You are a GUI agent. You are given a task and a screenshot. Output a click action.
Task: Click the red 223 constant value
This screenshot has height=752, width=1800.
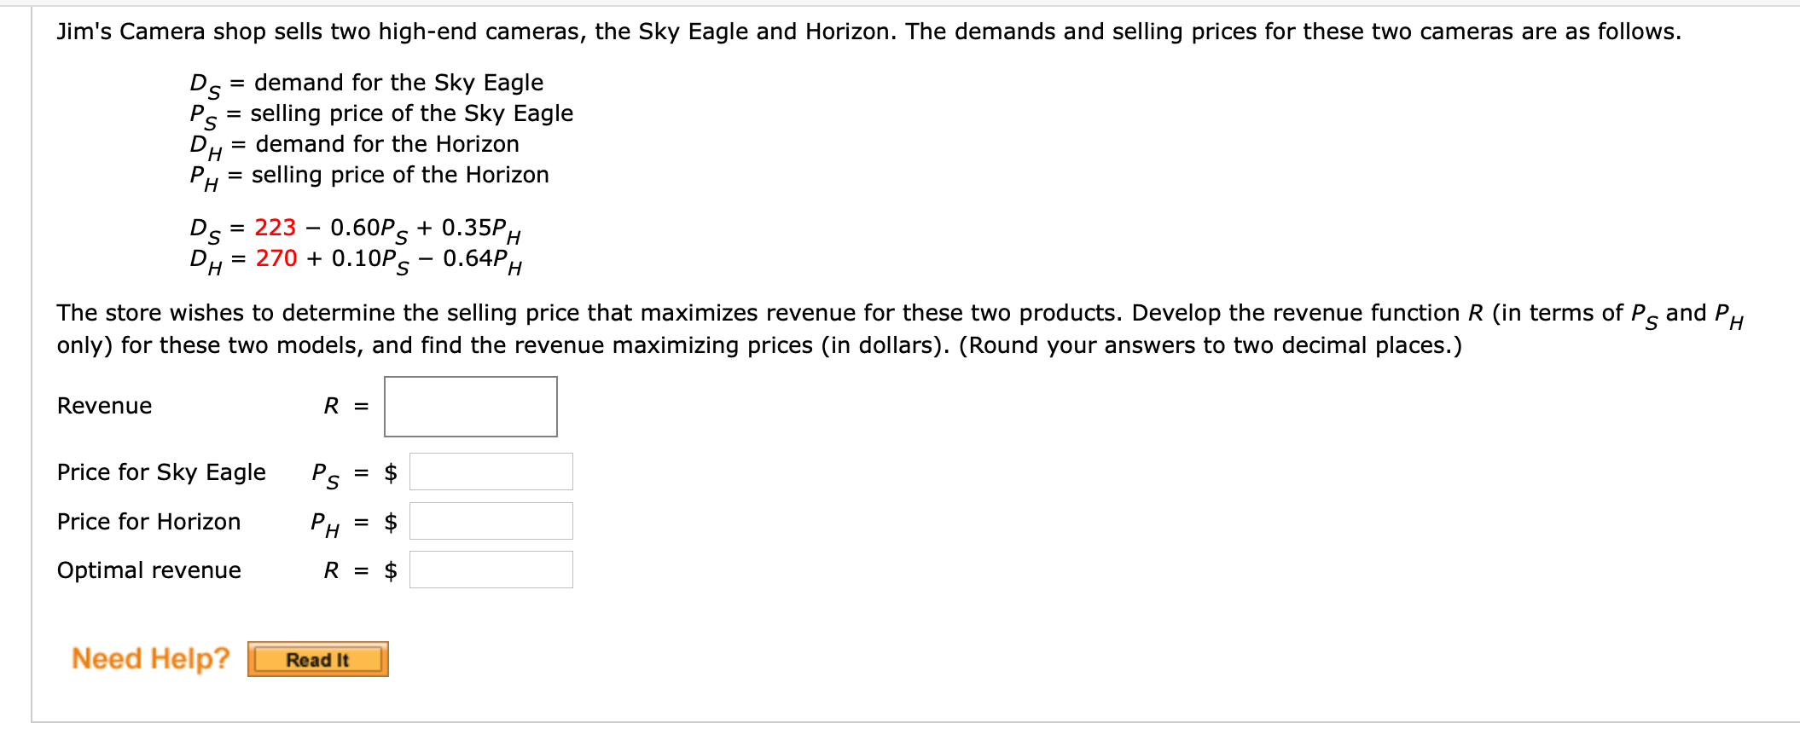(x=276, y=228)
